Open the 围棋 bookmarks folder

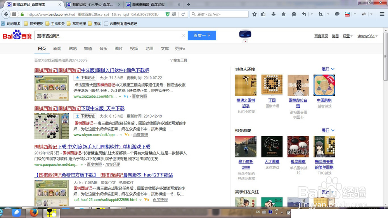95,24
